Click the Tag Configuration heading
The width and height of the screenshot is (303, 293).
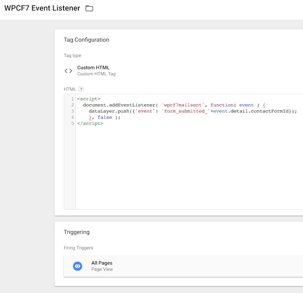[x=87, y=40]
